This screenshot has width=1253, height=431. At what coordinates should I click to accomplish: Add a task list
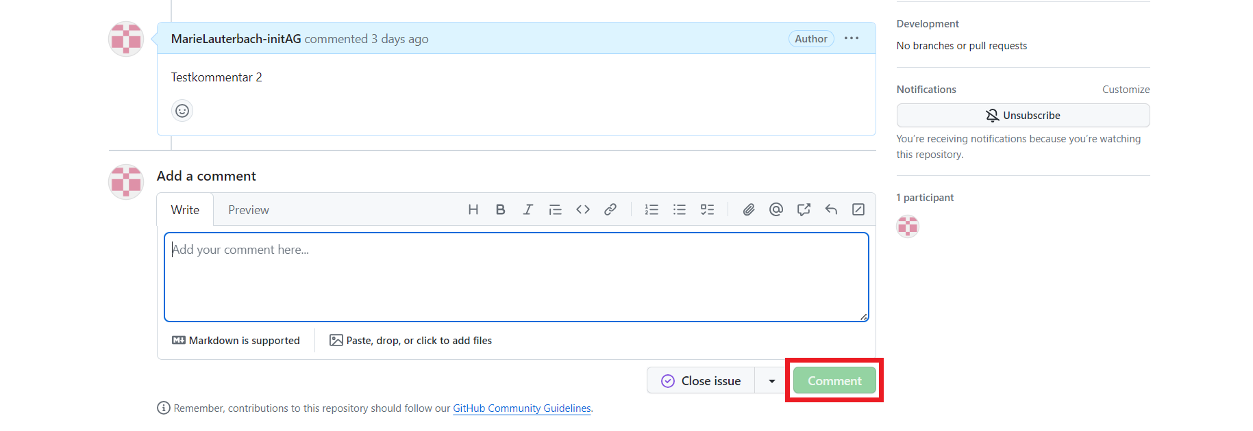(x=707, y=209)
